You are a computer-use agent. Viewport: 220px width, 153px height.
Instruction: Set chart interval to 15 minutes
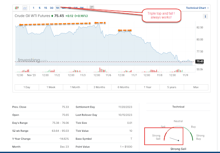tap(45, 8)
